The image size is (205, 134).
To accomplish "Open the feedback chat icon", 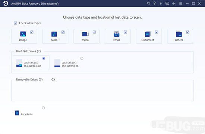I will click(x=167, y=3).
